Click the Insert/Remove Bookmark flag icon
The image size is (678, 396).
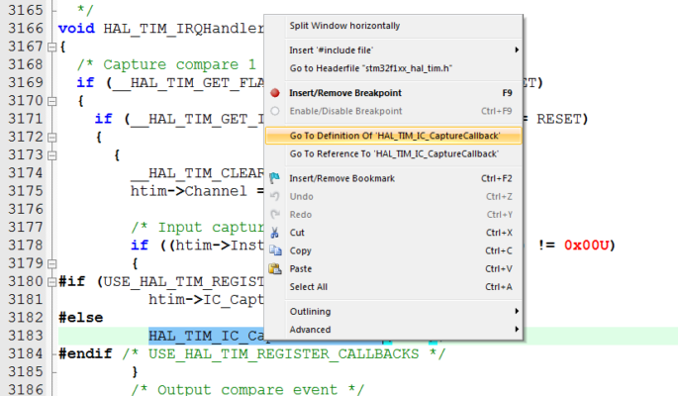[x=275, y=178]
